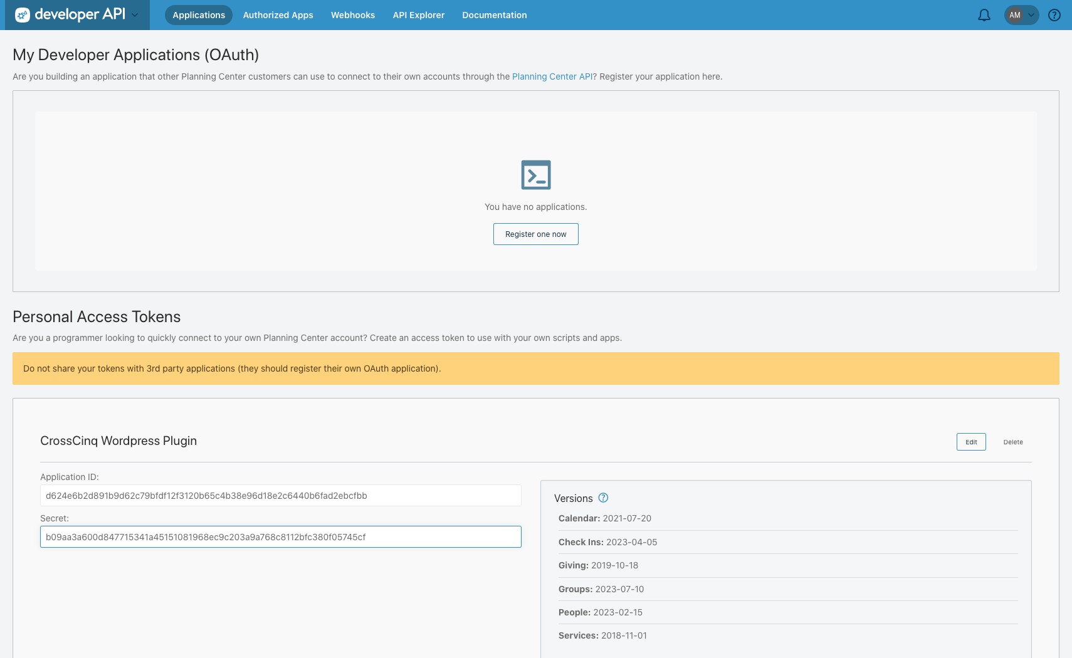
Task: Expand the developer API product switcher chevron
Action: (x=135, y=15)
